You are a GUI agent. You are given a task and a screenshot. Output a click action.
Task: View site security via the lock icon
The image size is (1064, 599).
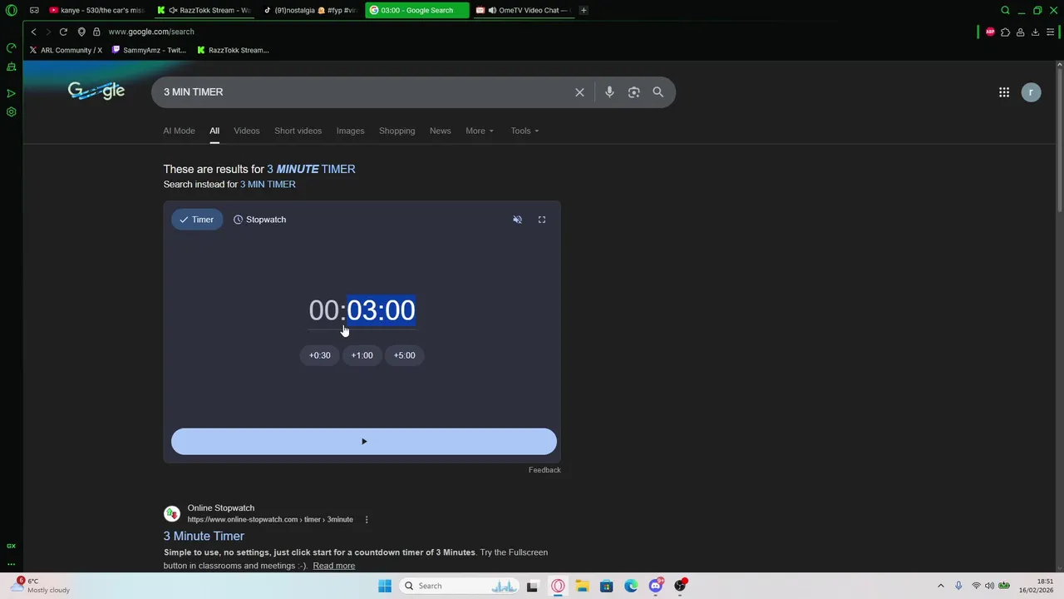96,32
